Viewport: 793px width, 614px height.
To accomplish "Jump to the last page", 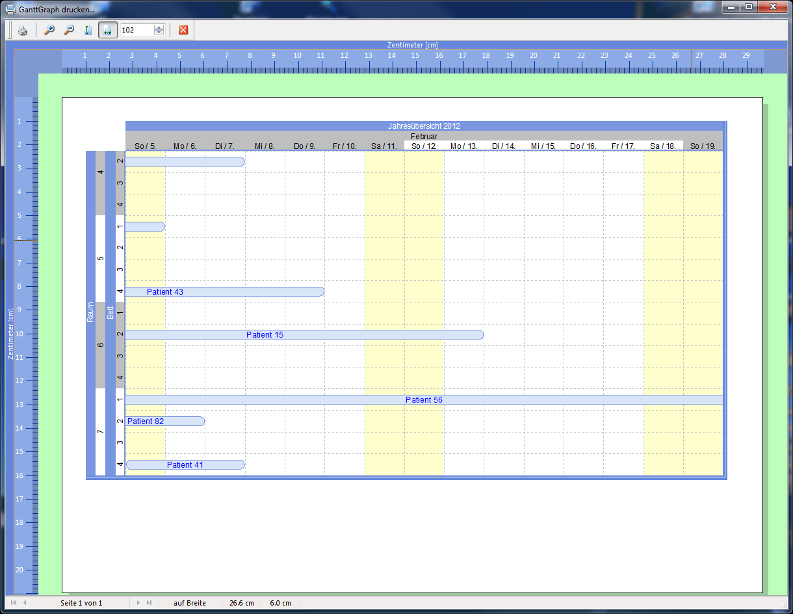I will pos(149,603).
